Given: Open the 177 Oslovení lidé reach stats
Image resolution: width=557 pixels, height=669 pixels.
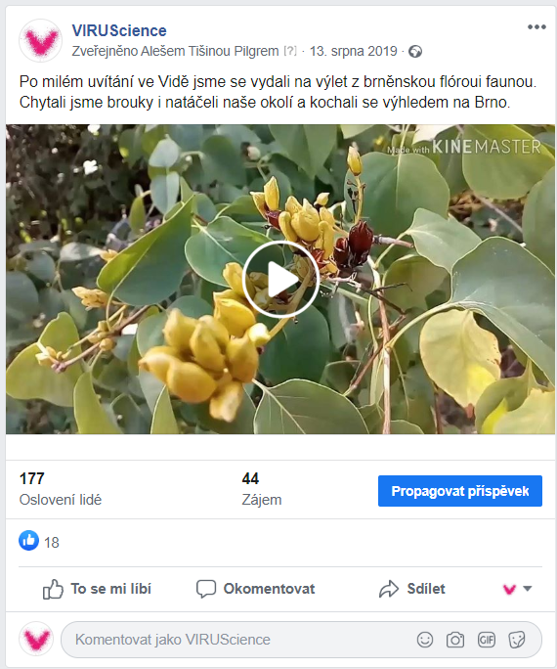Looking at the screenshot, I should [61, 489].
